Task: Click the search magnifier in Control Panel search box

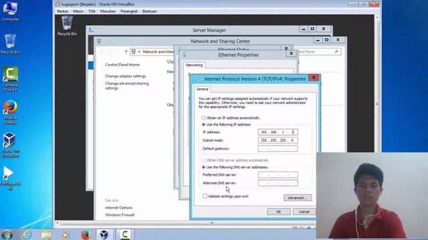Action: [336, 51]
